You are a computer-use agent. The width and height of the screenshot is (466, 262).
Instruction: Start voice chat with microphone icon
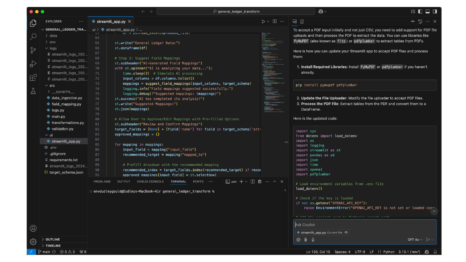[x=313, y=240]
